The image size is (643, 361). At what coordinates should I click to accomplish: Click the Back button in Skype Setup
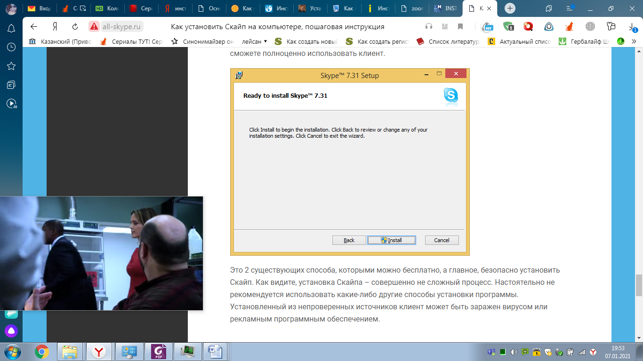tap(349, 240)
